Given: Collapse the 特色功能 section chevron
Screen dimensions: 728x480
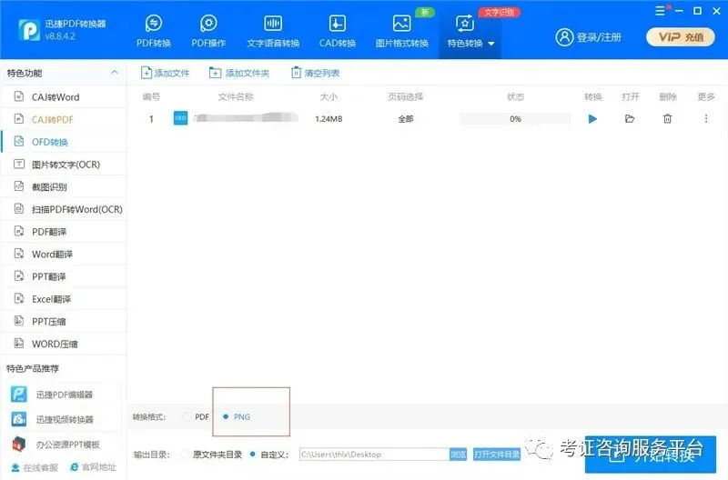Looking at the screenshot, I should point(115,73).
